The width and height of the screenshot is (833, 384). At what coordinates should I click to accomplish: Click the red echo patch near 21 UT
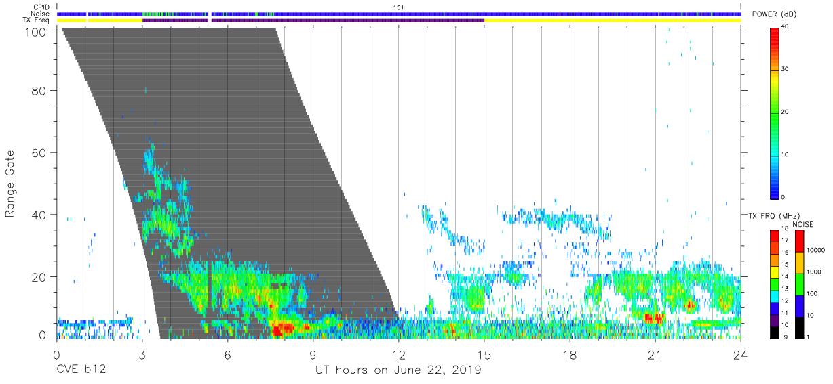653,317
